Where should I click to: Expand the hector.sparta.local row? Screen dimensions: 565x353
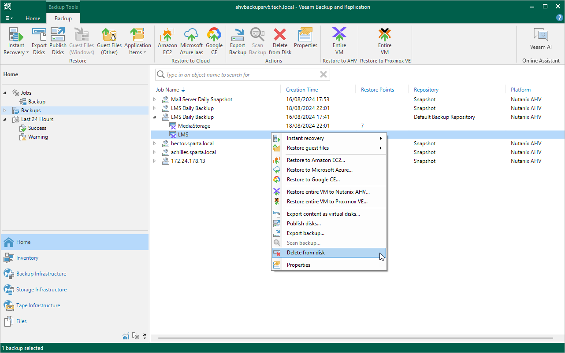pyautogui.click(x=155, y=143)
